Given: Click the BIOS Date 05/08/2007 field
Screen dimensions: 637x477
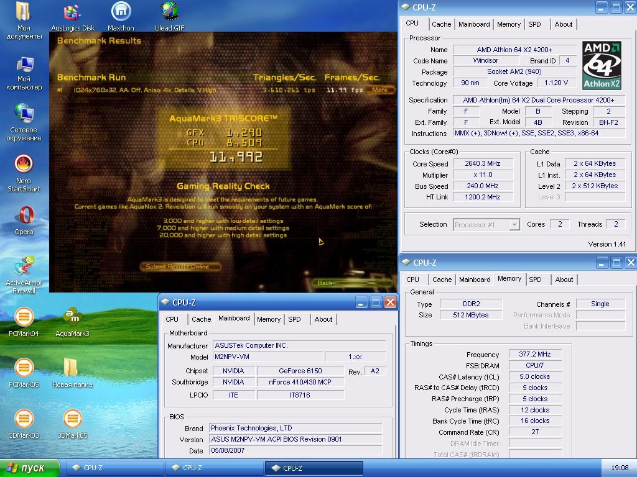Looking at the screenshot, I should (x=295, y=450).
